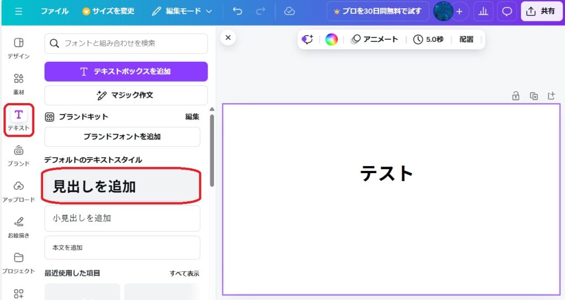Lock the page with padlock icon
The image size is (565, 300).
point(516,96)
